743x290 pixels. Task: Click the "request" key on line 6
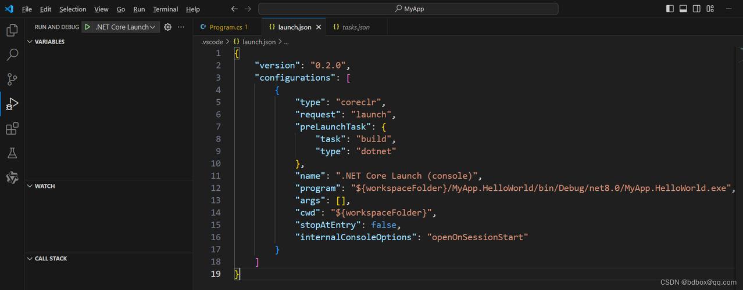pos(317,114)
